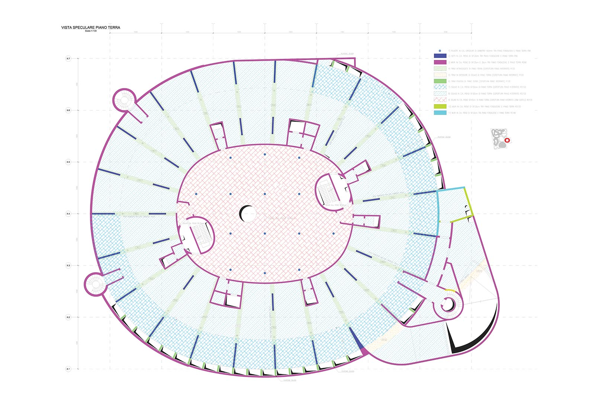595x409 pixels.
Task: Pick the green dotted hatch swatch, item 4
Action: pyautogui.click(x=440, y=68)
